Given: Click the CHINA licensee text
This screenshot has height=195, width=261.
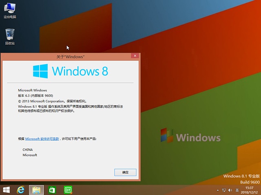Looking at the screenshot, I should pos(27,150).
